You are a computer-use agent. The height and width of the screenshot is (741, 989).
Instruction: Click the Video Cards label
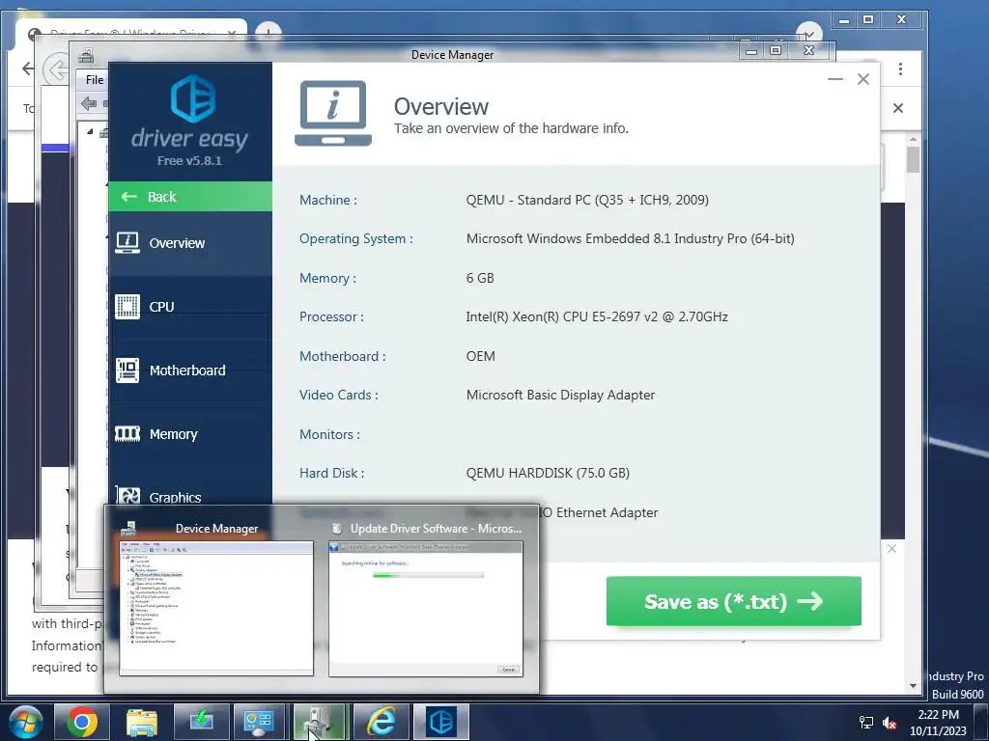[339, 395]
